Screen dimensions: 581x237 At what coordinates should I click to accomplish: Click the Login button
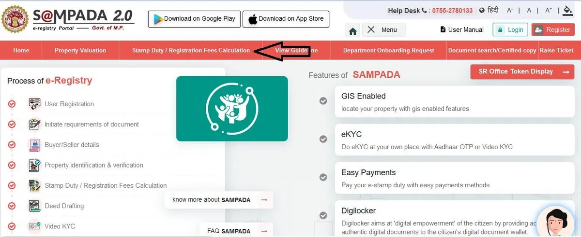point(510,29)
